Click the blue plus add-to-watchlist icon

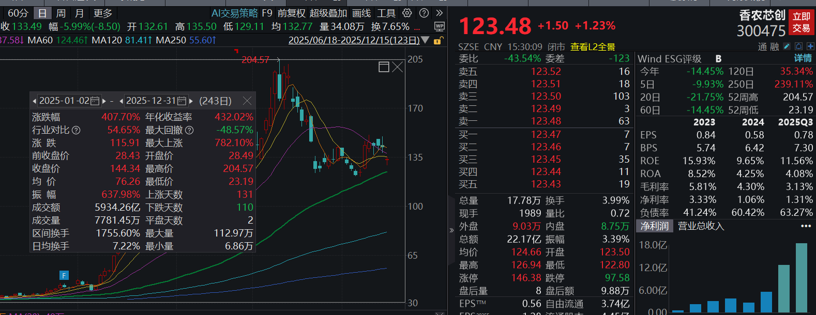(810, 46)
